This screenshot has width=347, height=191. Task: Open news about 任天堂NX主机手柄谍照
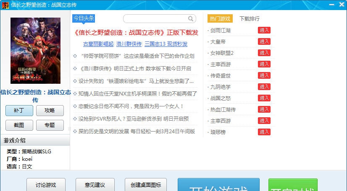pyautogui.click(x=138, y=94)
